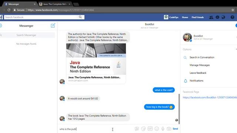Click the browser address bar URL

click(61, 10)
